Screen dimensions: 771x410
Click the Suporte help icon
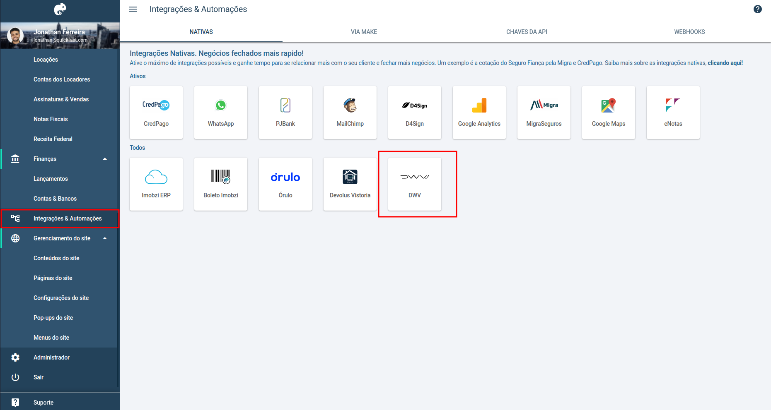tap(15, 403)
